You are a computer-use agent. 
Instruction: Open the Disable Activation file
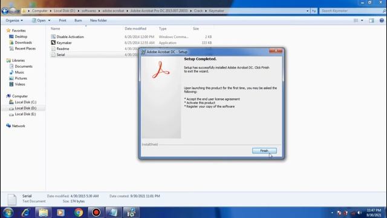(70, 37)
